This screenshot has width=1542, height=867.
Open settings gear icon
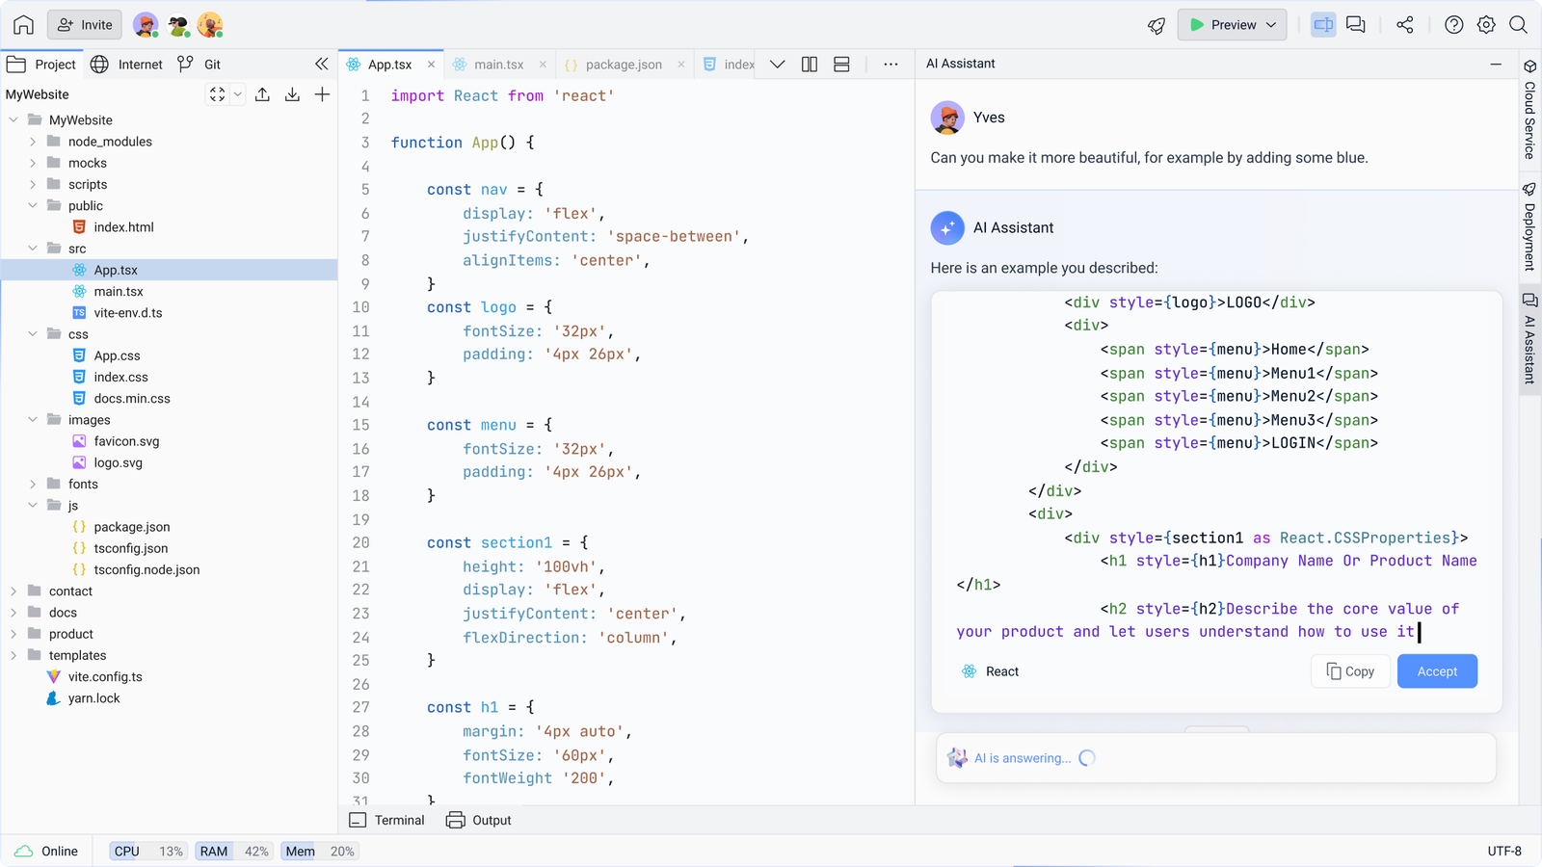(x=1486, y=25)
